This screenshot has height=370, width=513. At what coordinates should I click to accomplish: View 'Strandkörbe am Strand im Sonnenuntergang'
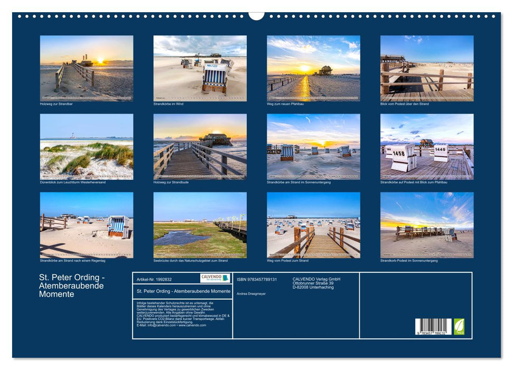pyautogui.click(x=314, y=147)
